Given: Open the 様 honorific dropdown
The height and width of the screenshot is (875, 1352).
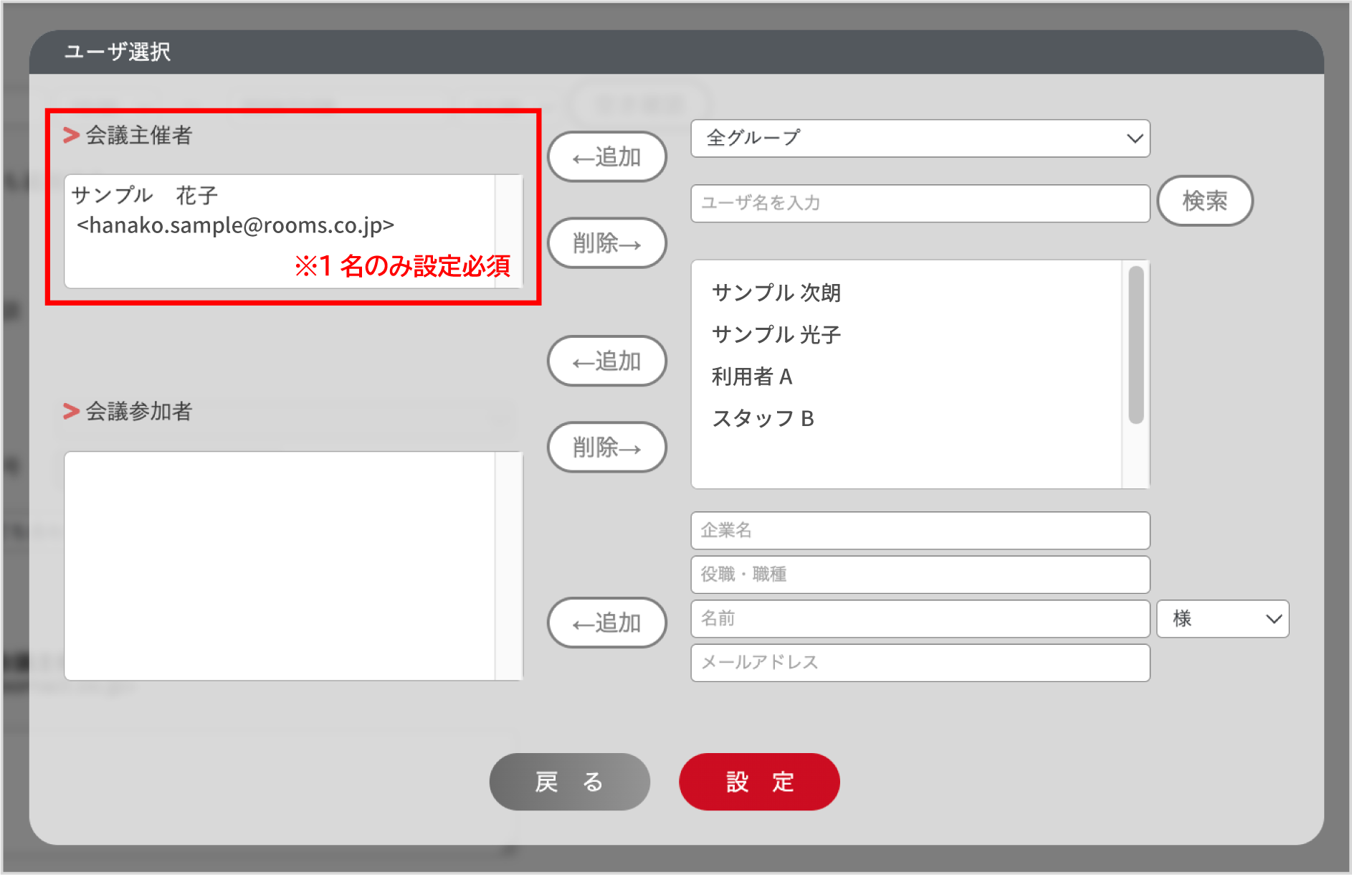Looking at the screenshot, I should pyautogui.click(x=1222, y=618).
